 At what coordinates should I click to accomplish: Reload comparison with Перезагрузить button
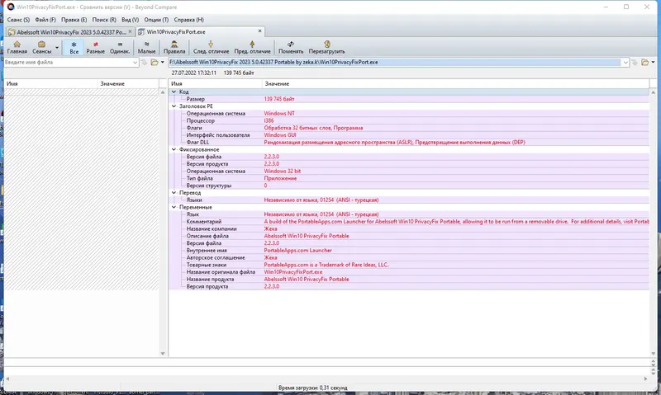pos(326,47)
